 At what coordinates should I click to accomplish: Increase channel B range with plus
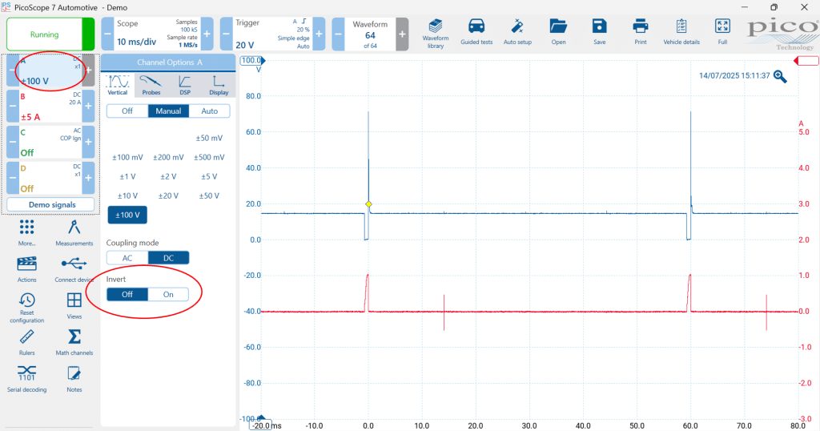88,106
